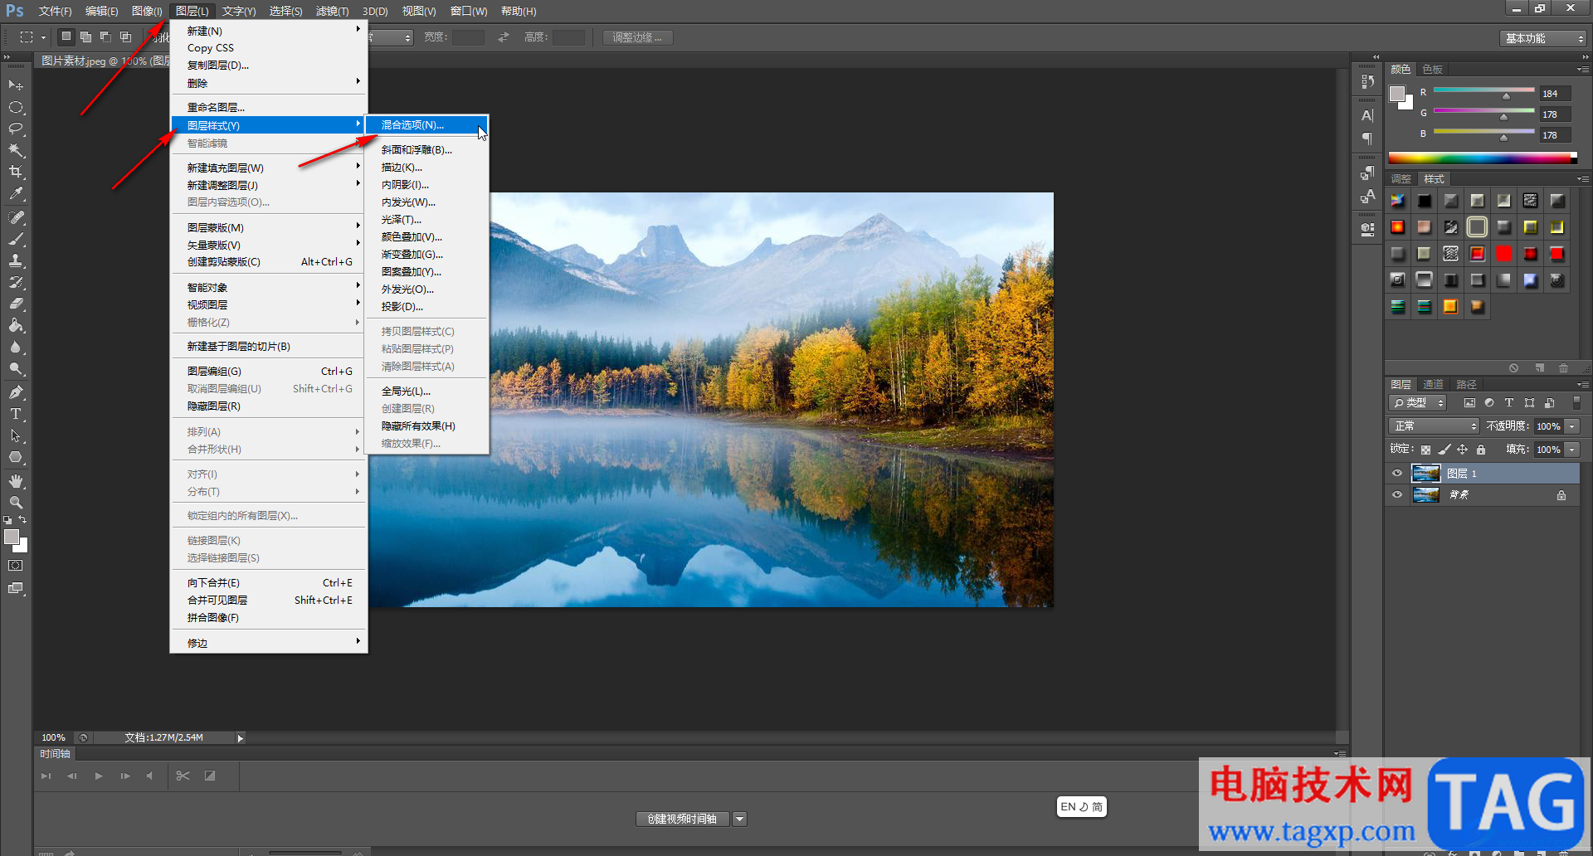Hide 图层 1 with its eye icon
Image resolution: width=1593 pixels, height=856 pixels.
pos(1397,474)
